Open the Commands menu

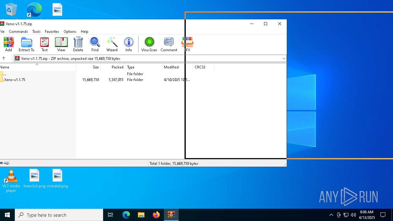[18, 32]
